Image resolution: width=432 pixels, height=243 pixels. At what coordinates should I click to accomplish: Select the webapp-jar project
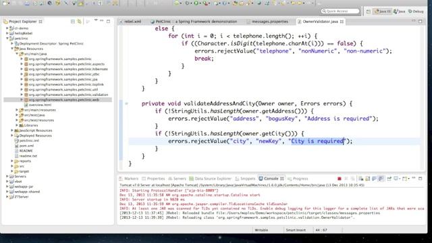(24, 186)
